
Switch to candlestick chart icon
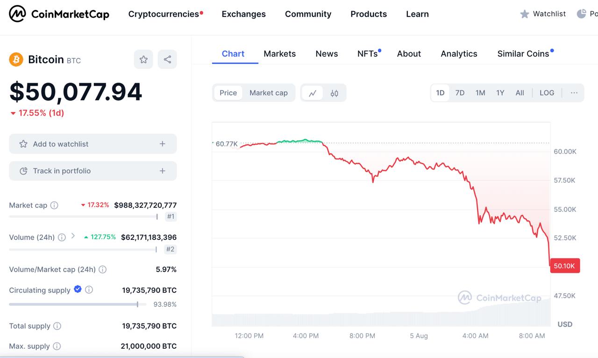click(334, 93)
